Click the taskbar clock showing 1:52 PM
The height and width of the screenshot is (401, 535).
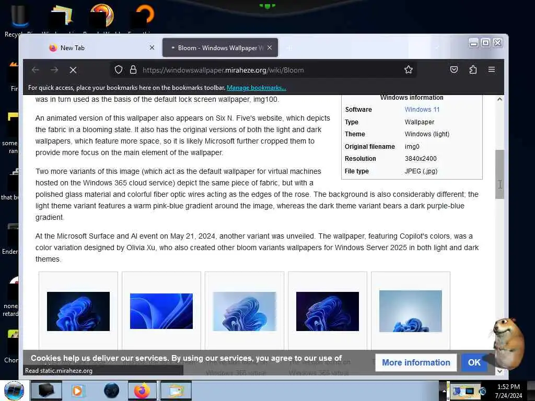tap(508, 391)
